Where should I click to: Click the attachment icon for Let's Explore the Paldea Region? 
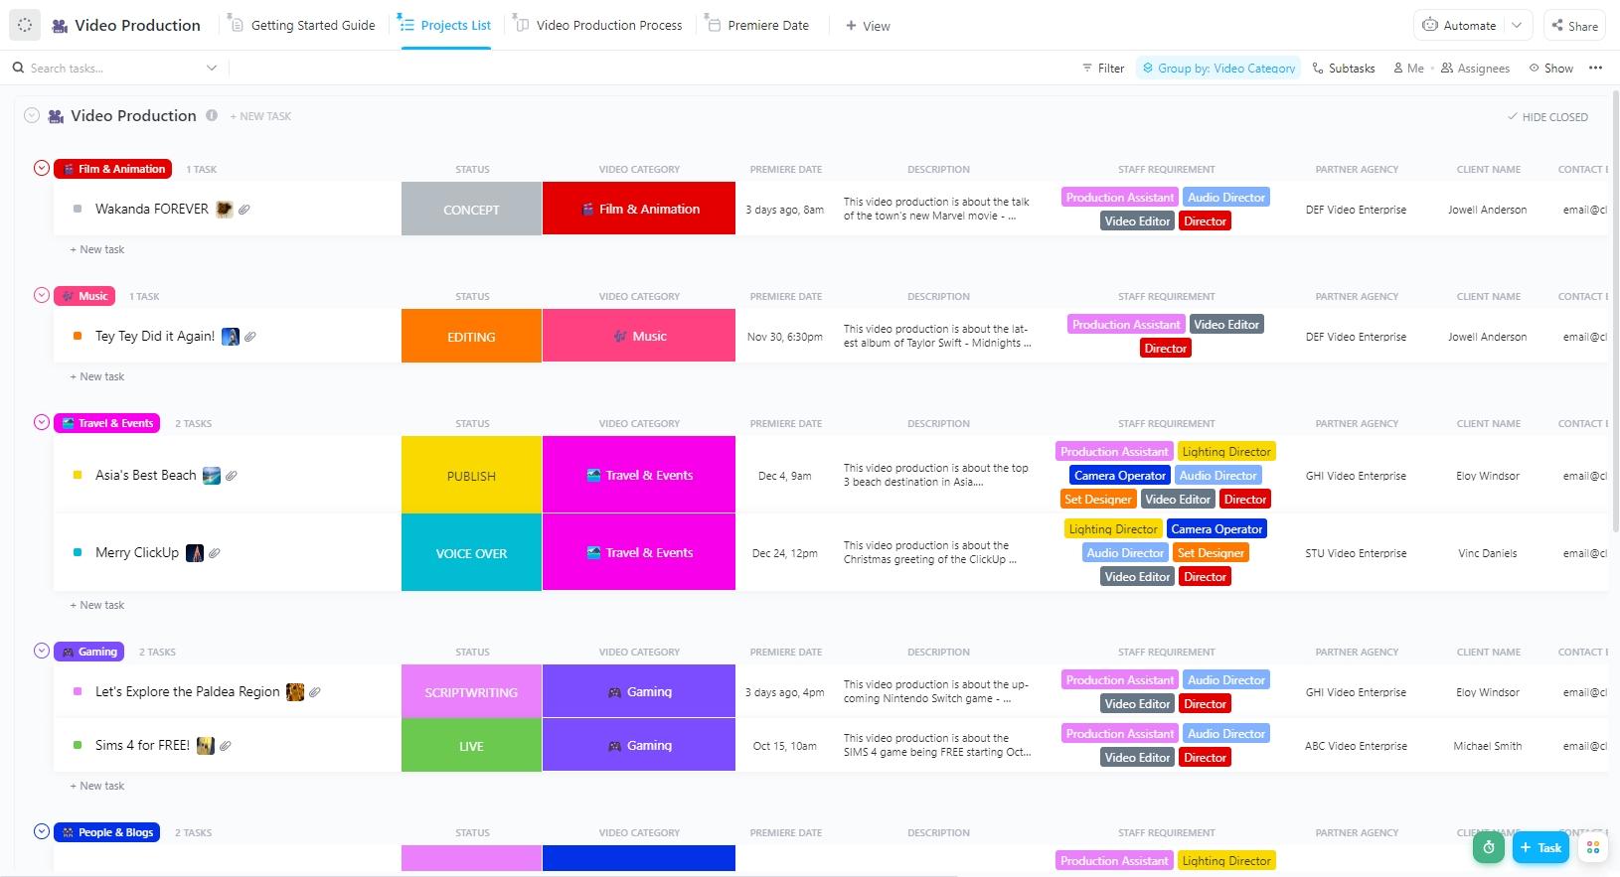point(315,691)
